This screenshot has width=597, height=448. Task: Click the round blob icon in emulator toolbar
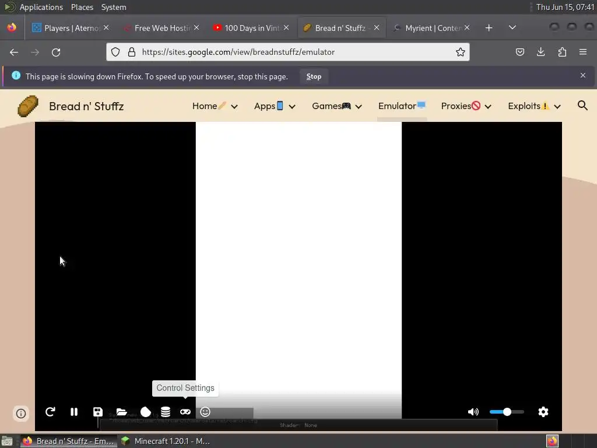pos(145,412)
